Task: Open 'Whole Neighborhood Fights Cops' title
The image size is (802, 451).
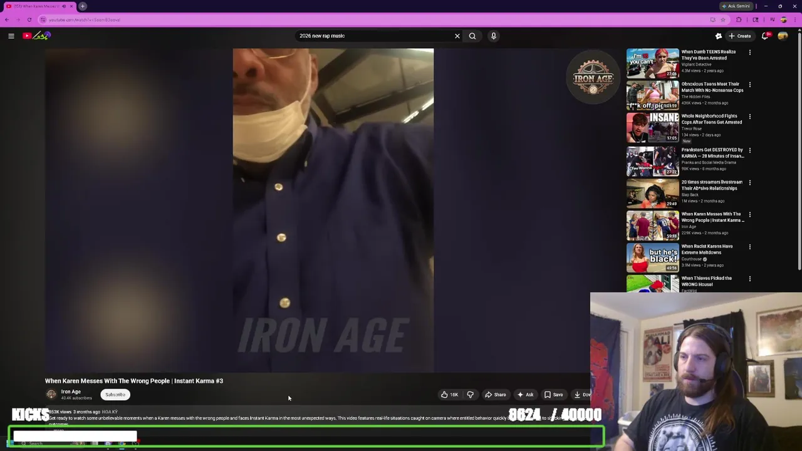Action: [712, 119]
